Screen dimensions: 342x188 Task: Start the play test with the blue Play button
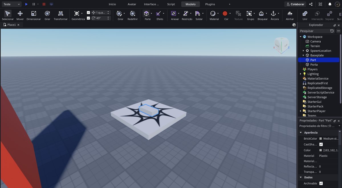click(x=26, y=4)
